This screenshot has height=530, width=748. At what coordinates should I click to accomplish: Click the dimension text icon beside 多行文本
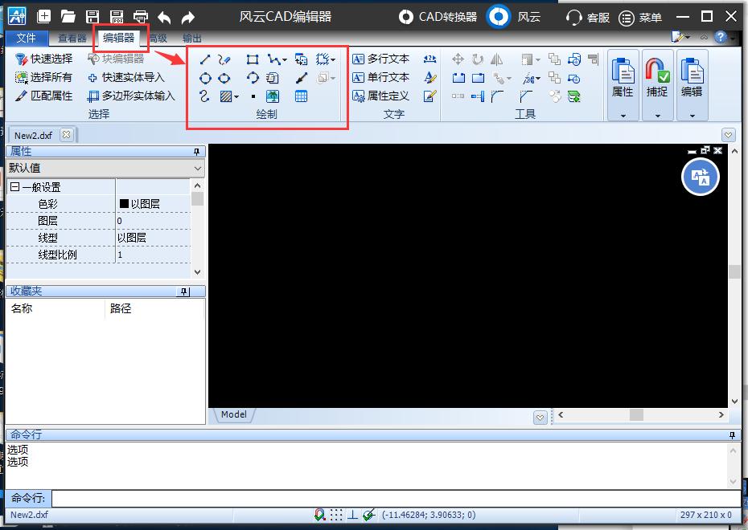[429, 59]
